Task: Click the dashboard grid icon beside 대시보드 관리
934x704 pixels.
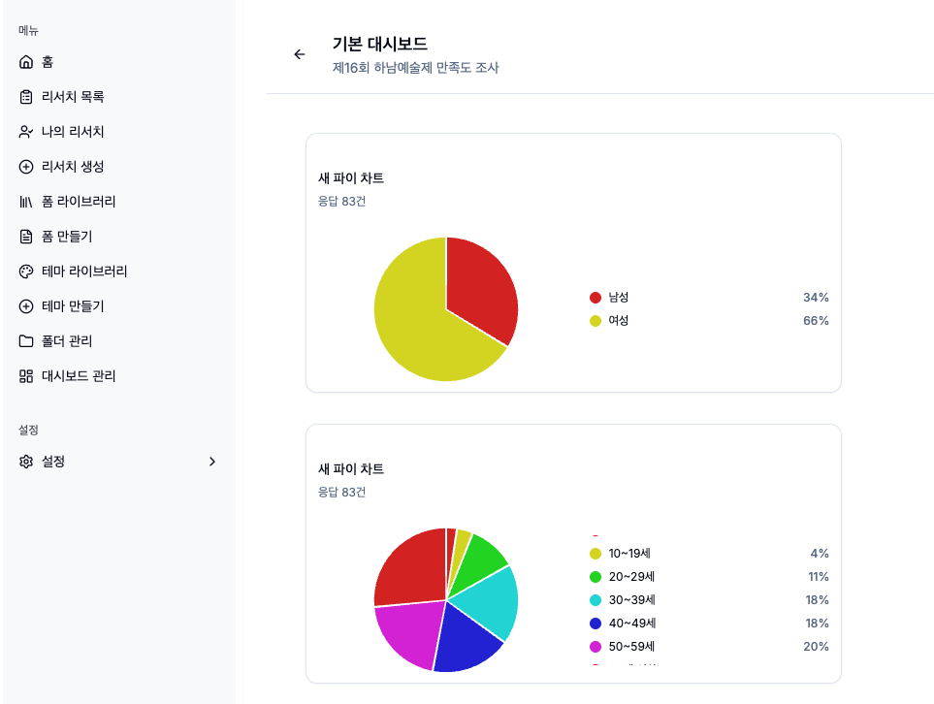Action: (x=26, y=376)
